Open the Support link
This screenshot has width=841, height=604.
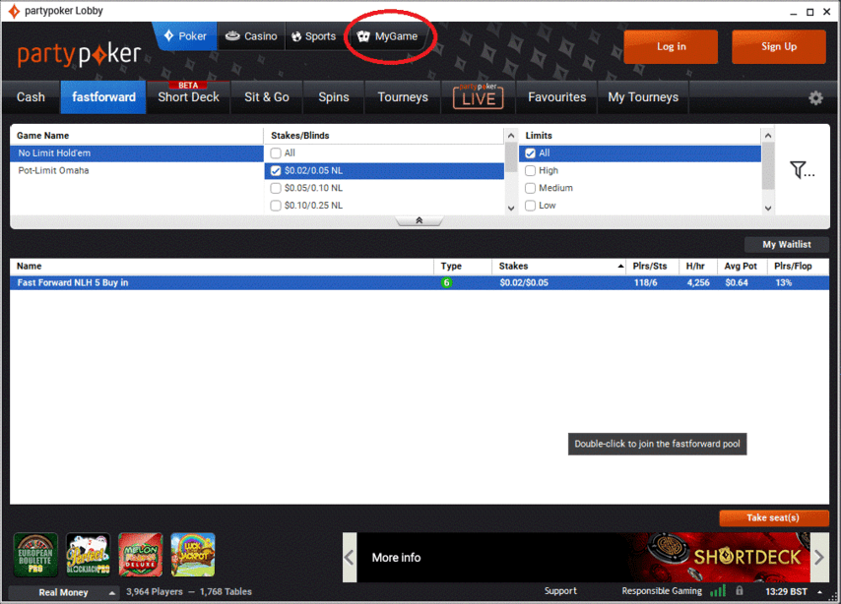pyautogui.click(x=560, y=590)
